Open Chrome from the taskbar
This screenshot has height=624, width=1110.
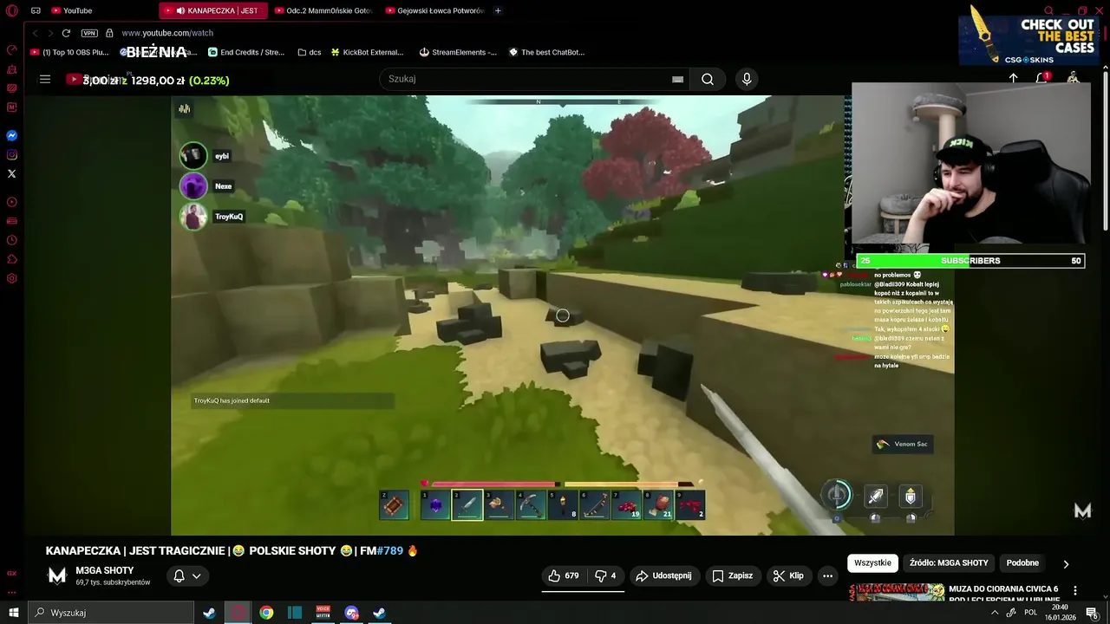point(266,613)
